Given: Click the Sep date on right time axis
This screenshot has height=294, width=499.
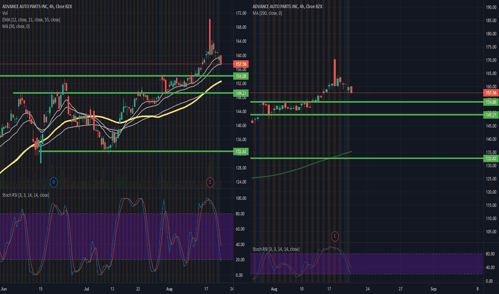Looking at the screenshot, I should click(434, 289).
